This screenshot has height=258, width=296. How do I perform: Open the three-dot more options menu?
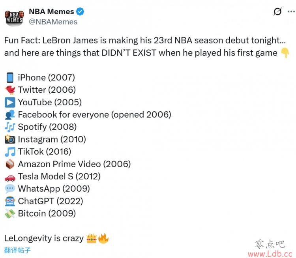tap(291, 12)
